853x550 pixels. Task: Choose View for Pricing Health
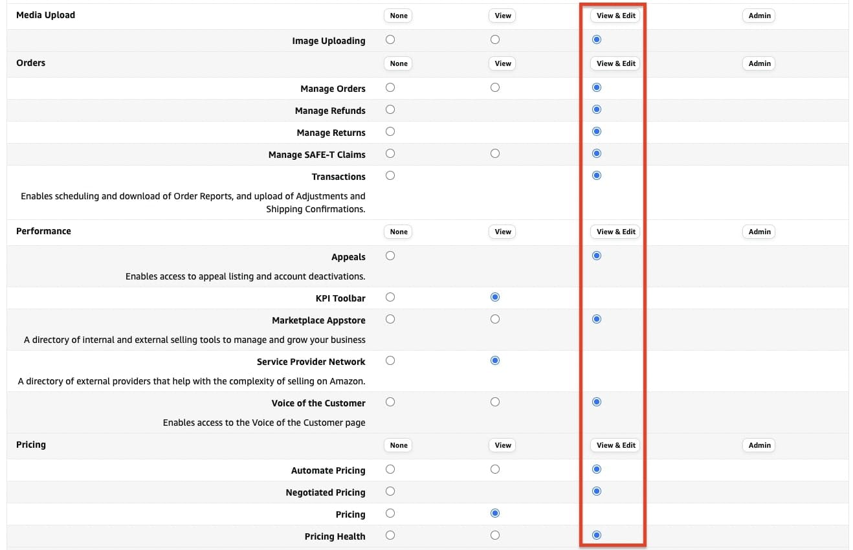(x=495, y=535)
